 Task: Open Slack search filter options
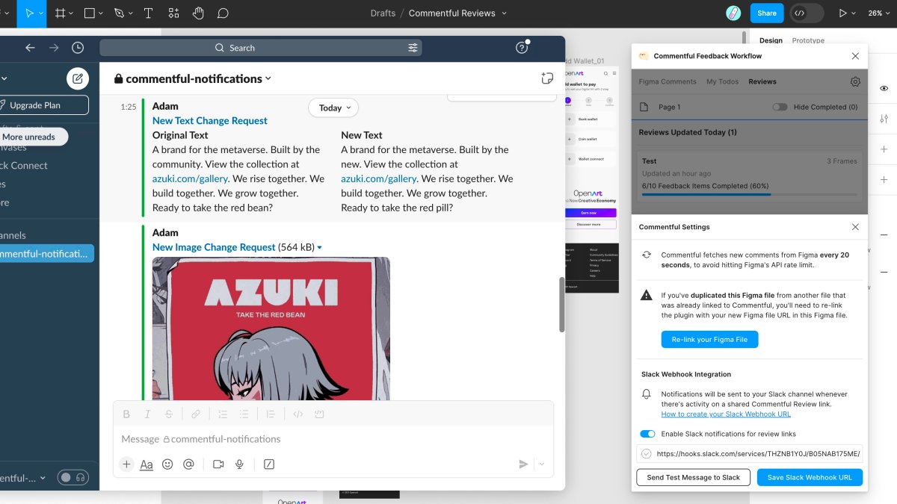coord(413,48)
